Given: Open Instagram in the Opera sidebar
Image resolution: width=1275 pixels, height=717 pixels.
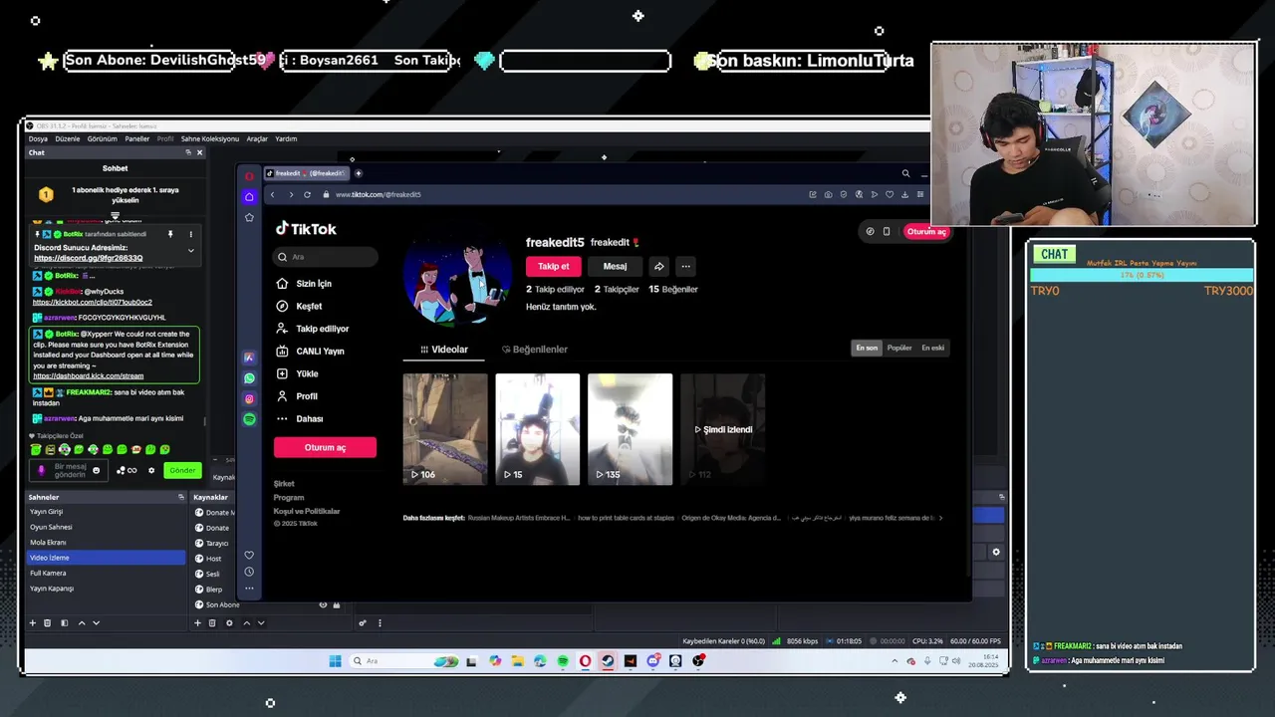Looking at the screenshot, I should (x=249, y=399).
